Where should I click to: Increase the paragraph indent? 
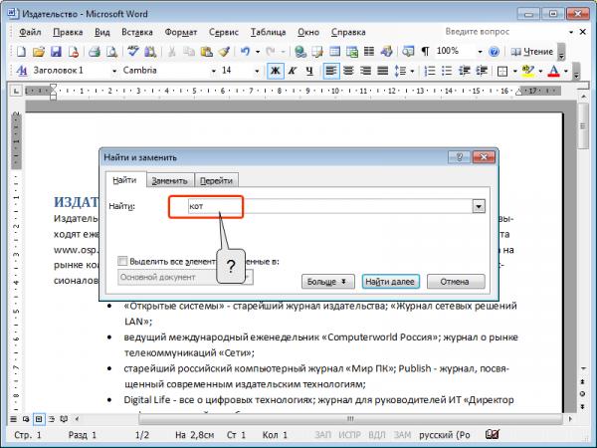coord(482,71)
